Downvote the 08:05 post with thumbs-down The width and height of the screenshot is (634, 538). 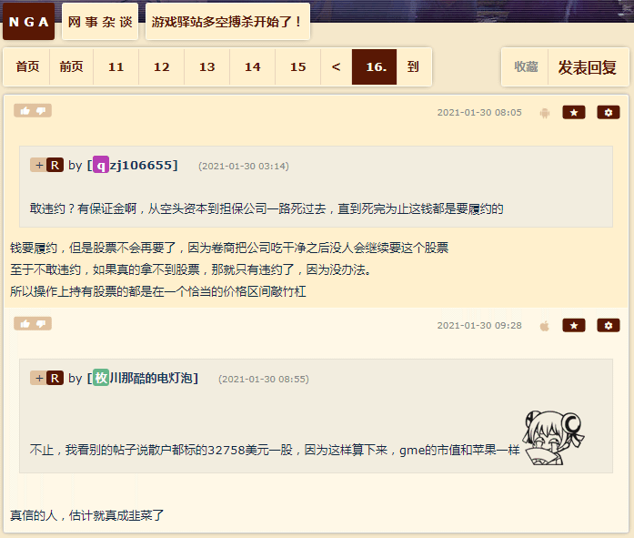coord(41,111)
